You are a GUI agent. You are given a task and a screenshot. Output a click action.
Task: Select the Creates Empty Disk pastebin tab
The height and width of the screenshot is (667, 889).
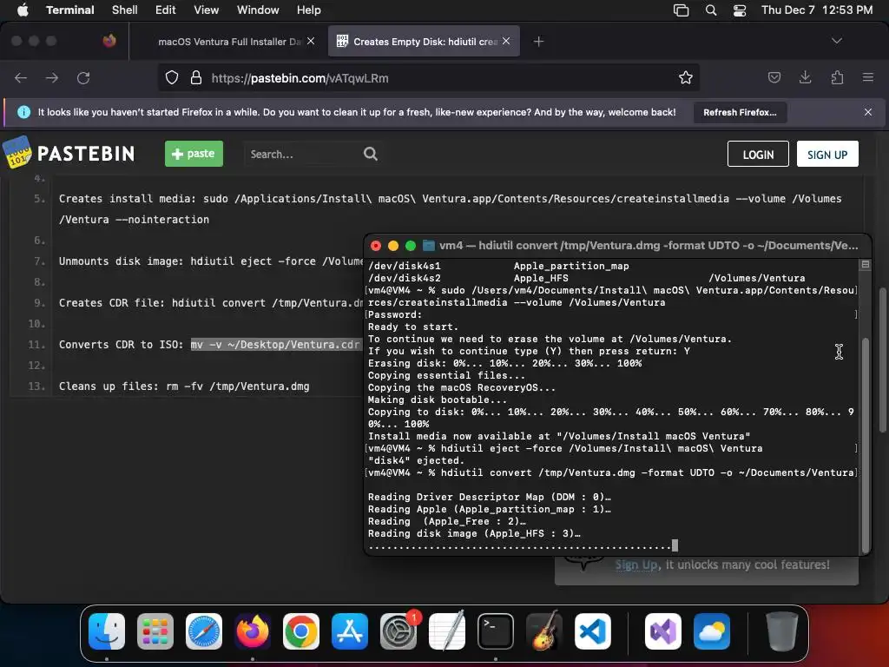click(425, 42)
